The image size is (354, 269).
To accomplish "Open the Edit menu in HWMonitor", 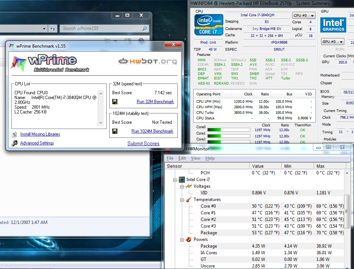I will pyautogui.click(x=182, y=158).
